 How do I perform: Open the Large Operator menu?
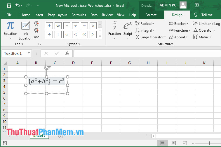coord(151,37)
